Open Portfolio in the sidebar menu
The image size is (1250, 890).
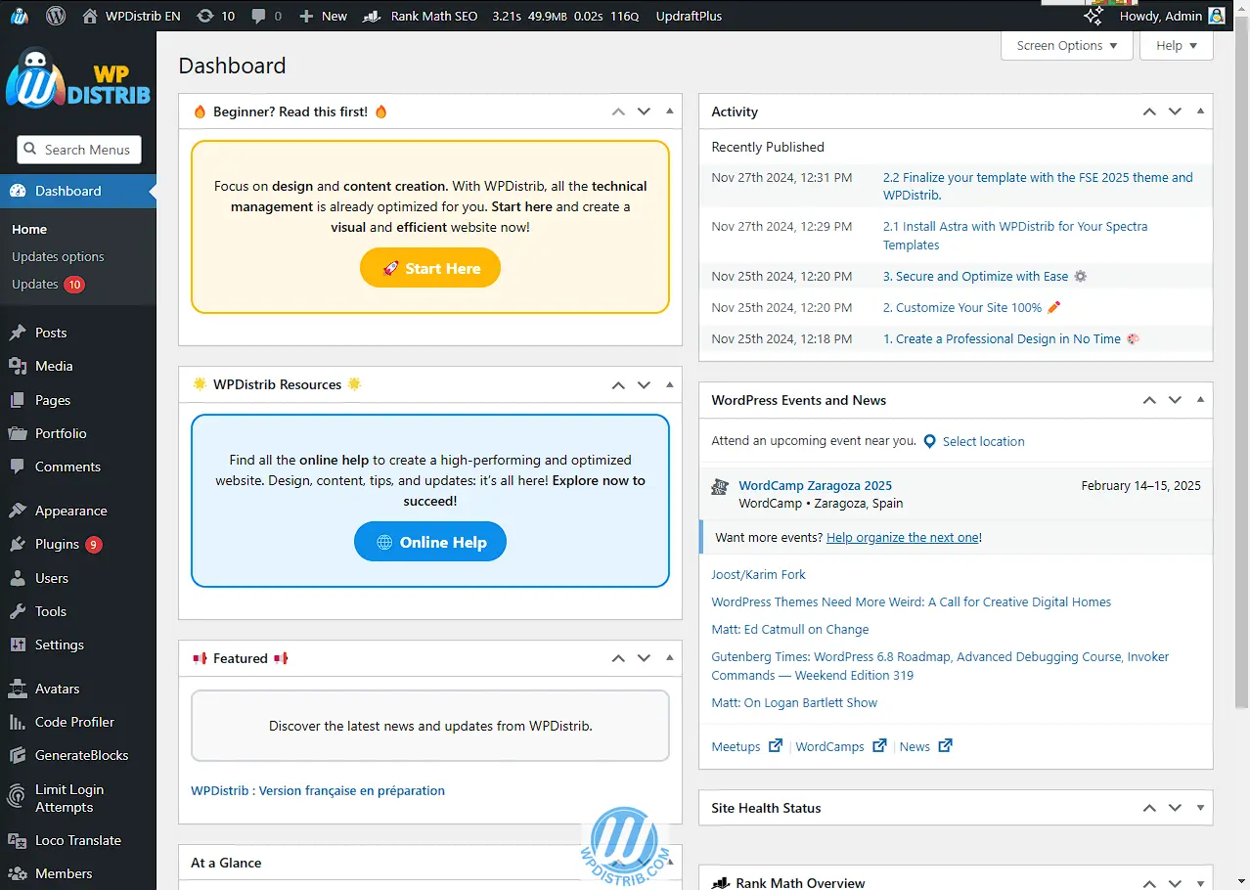61,433
